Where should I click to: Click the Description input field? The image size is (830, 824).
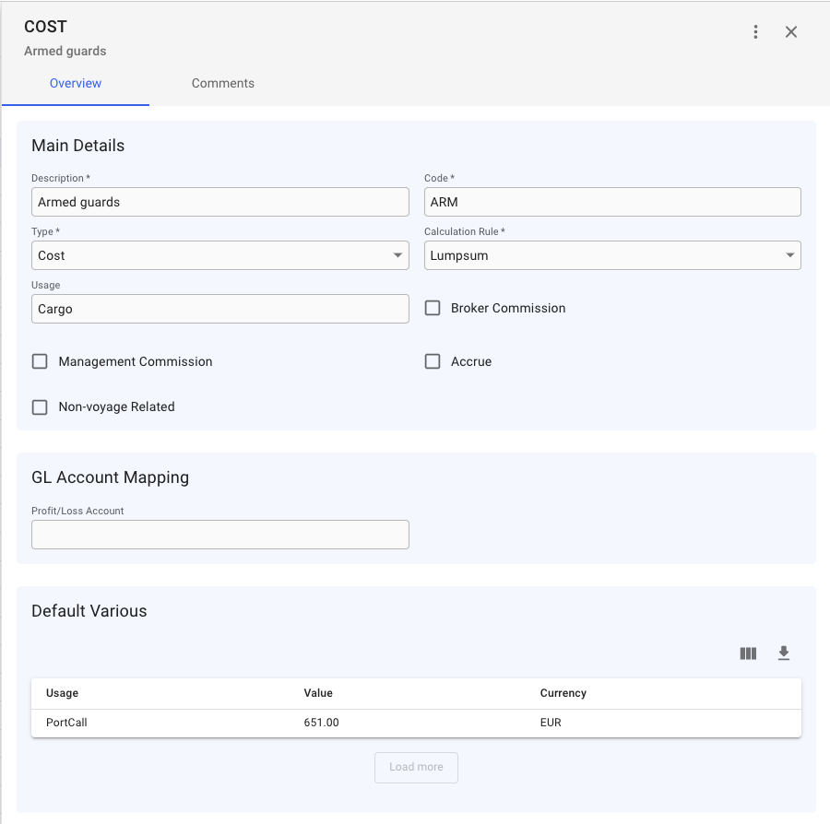219,202
